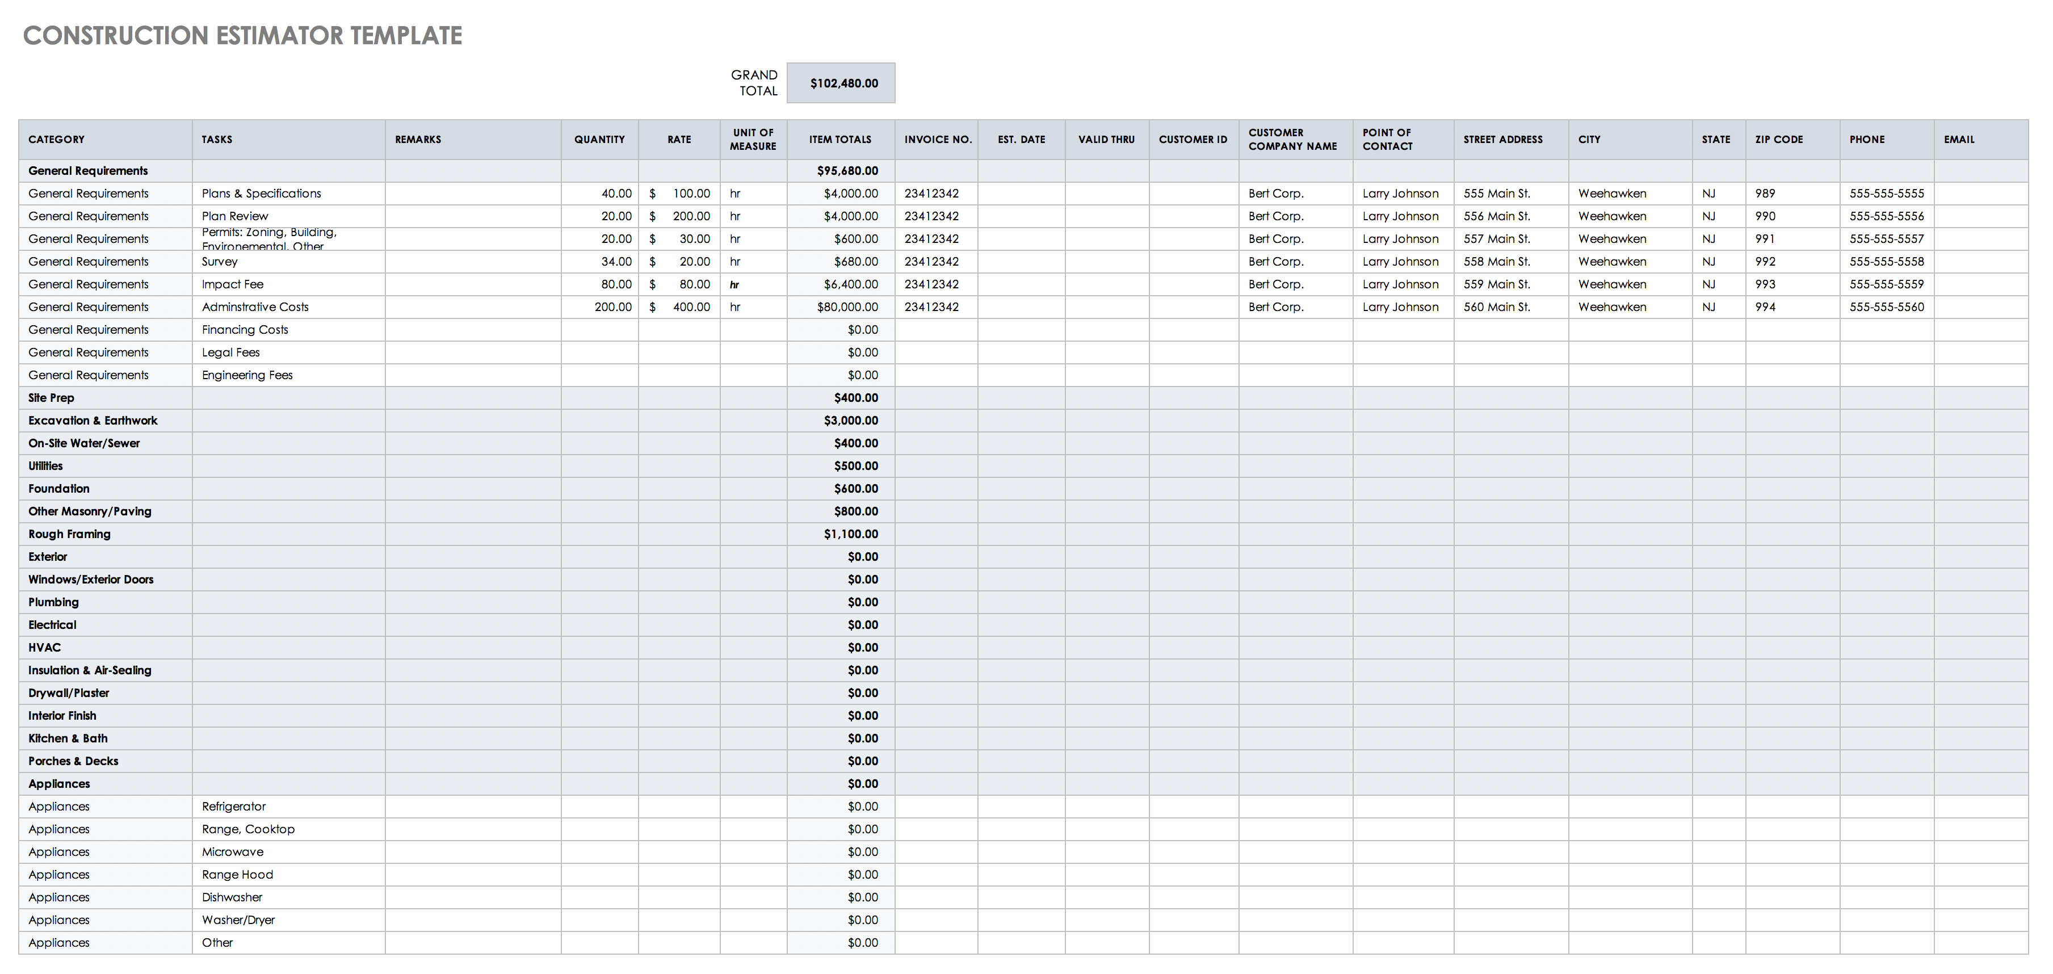2053x974 pixels.
Task: Click the ITEM TOTALS column header
Action: coord(840,140)
